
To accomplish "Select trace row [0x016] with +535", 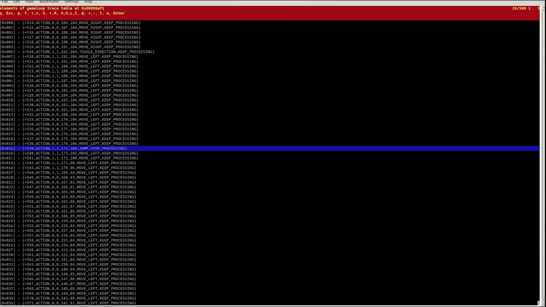I will [x=69, y=129].
